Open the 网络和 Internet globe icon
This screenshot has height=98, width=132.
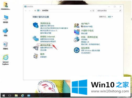[36, 39]
